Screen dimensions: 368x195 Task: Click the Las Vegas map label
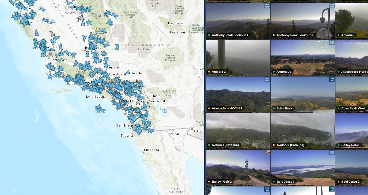coord(176,23)
